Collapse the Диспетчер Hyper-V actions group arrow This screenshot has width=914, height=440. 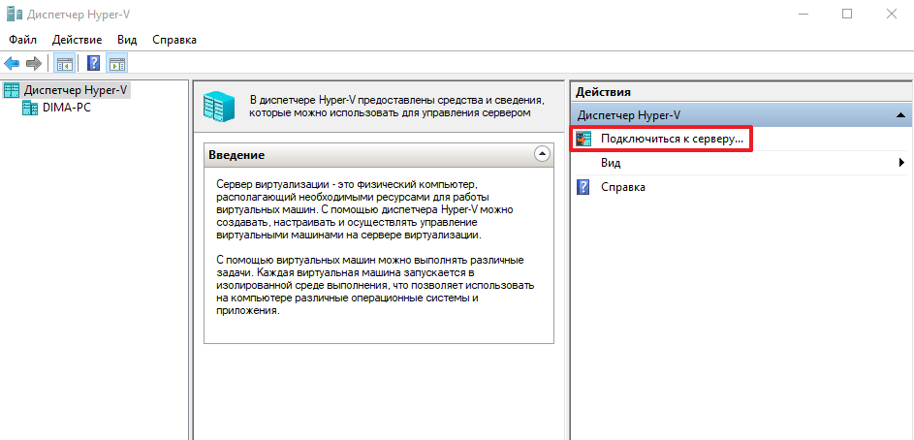coord(900,115)
